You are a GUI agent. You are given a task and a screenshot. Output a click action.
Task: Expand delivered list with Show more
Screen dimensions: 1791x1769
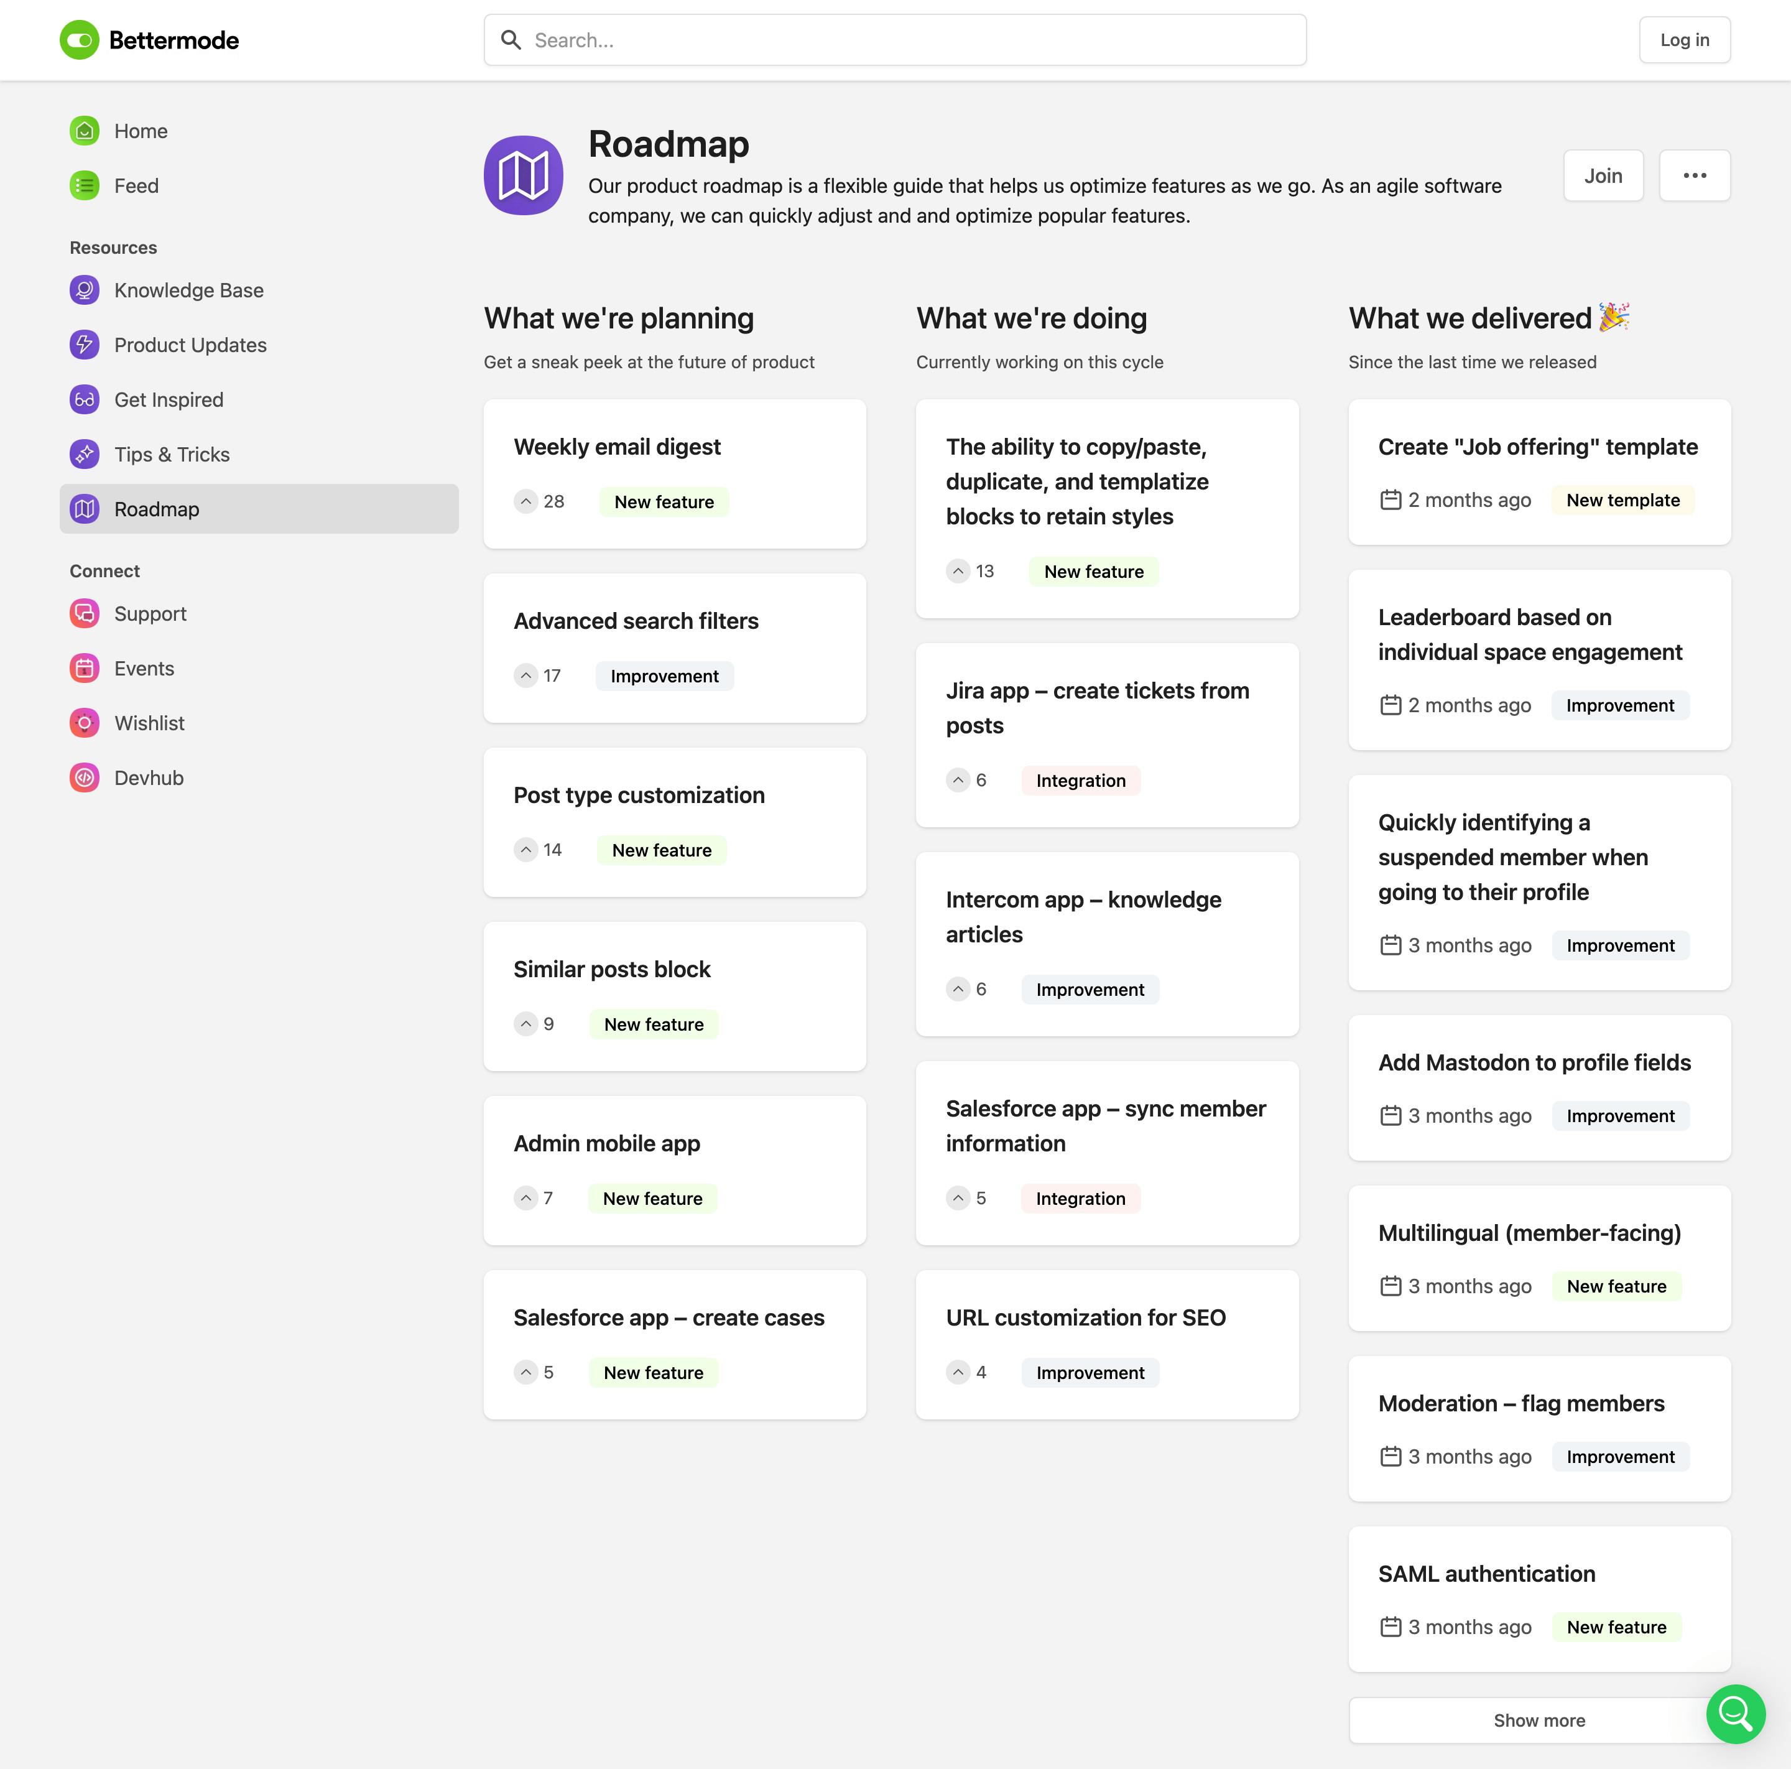(1538, 1720)
